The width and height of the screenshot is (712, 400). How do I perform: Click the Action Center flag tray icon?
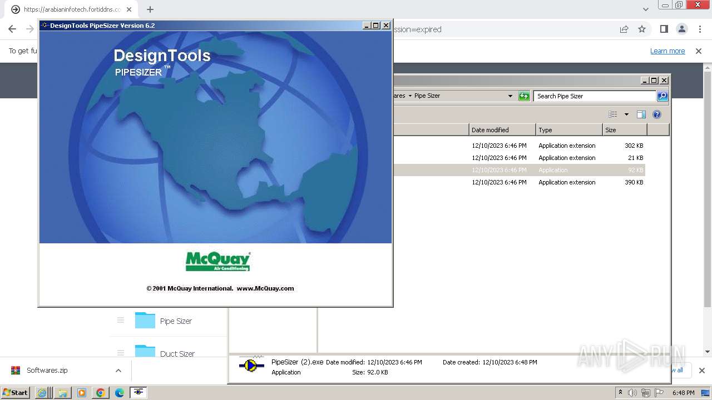[x=660, y=393]
